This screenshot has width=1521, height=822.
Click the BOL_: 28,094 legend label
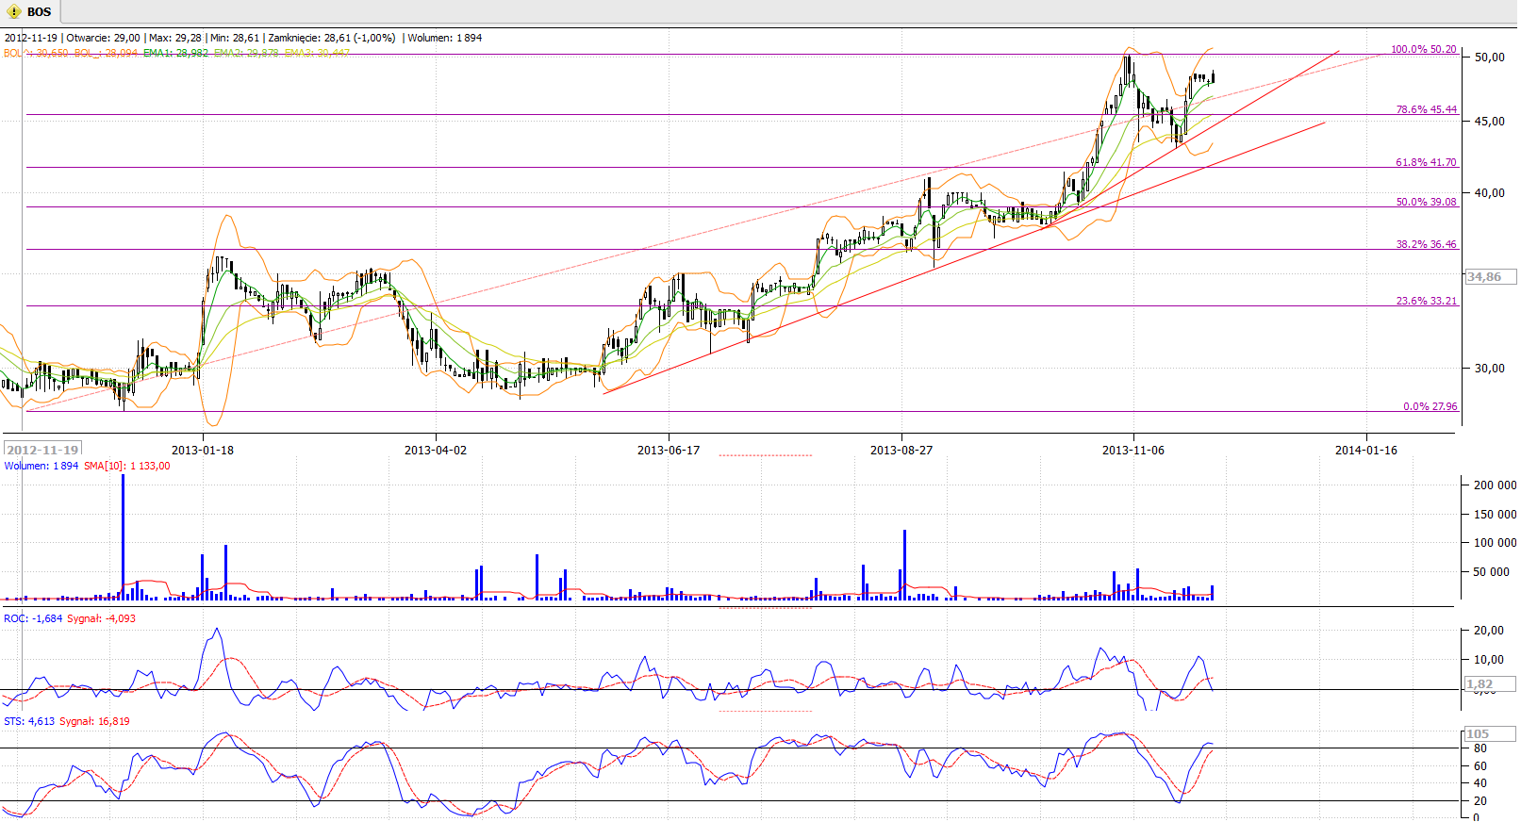tap(107, 53)
